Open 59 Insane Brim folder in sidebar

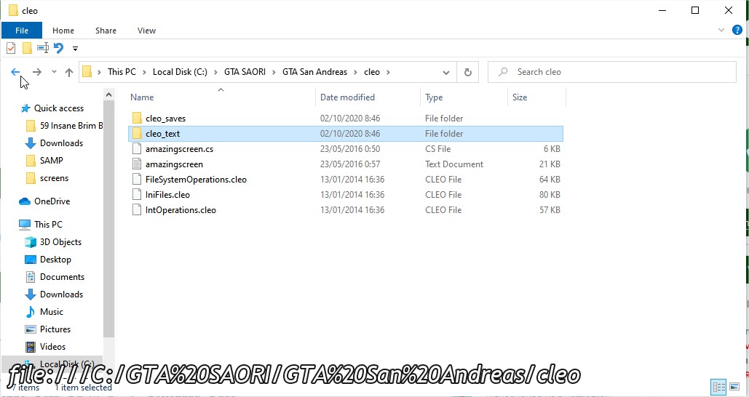click(x=71, y=126)
